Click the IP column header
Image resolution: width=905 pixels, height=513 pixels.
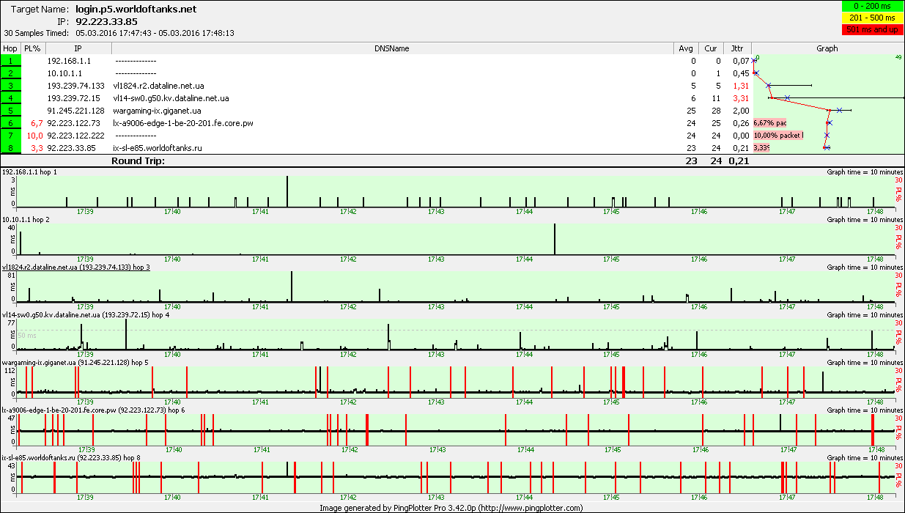point(78,48)
